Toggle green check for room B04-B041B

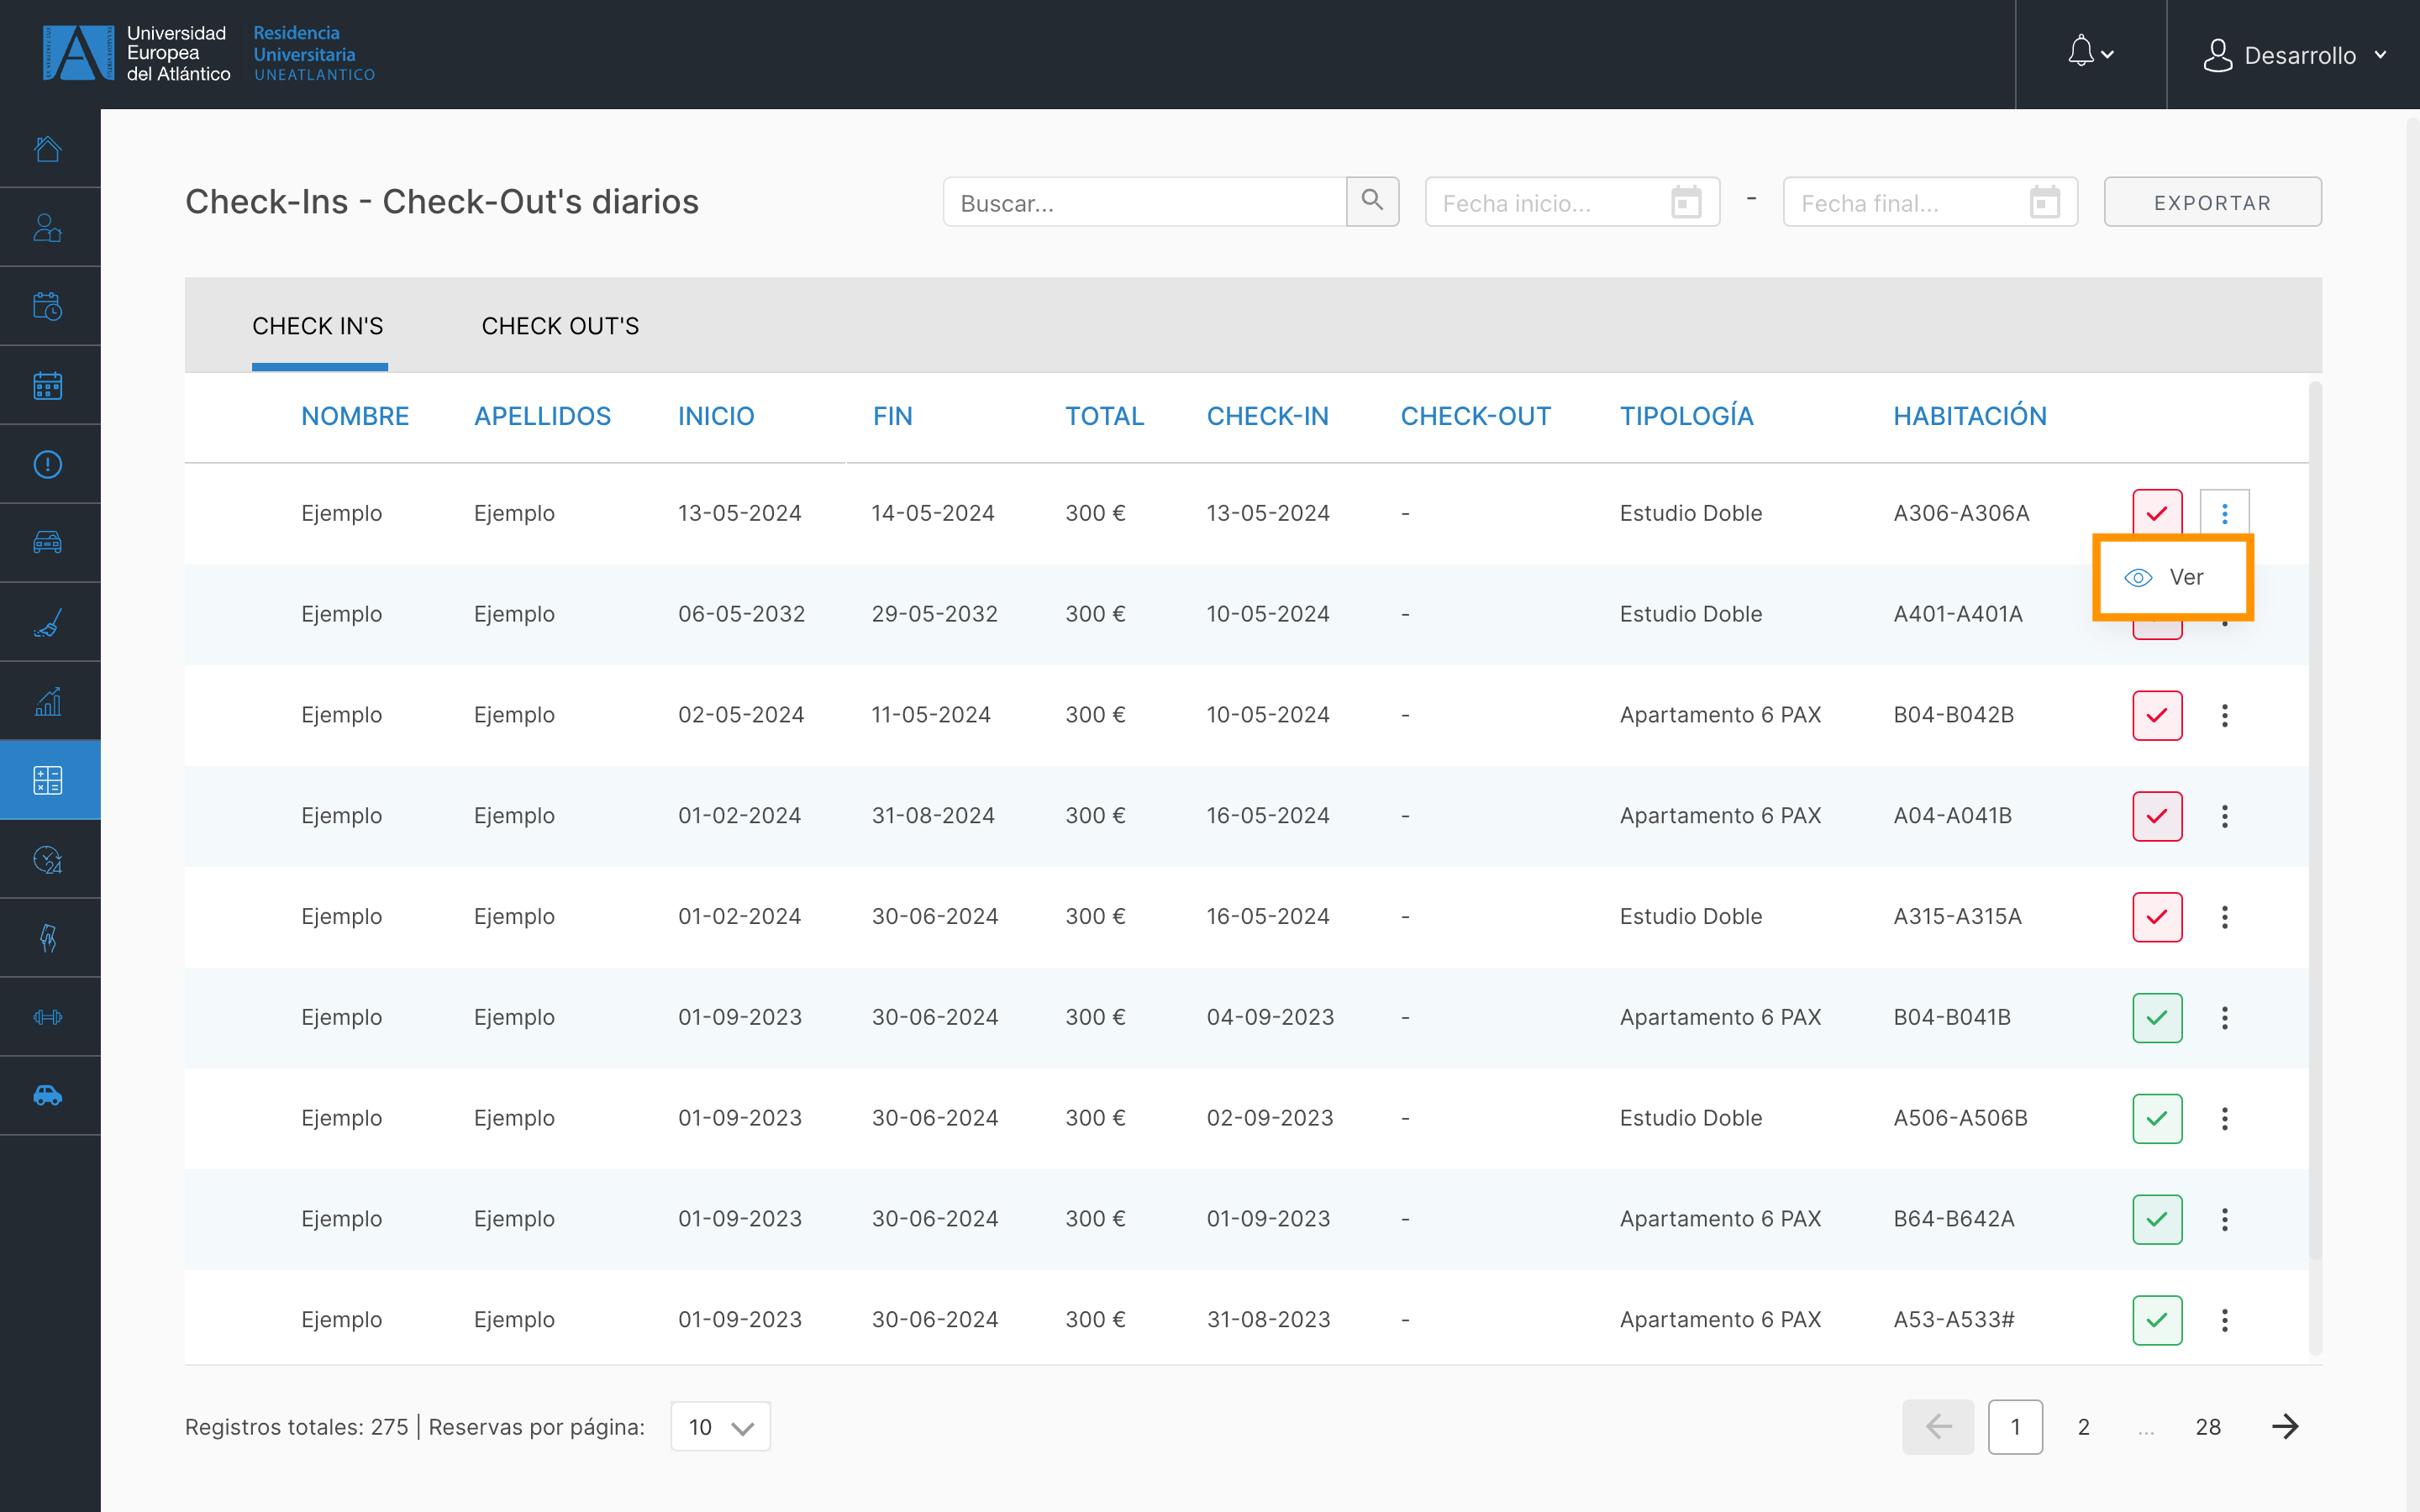[2157, 1018]
